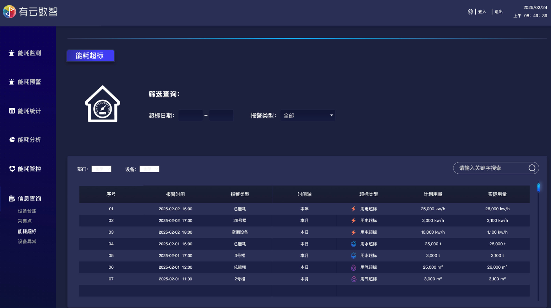
Task: Click lightning icon in row 01
Action: point(354,209)
